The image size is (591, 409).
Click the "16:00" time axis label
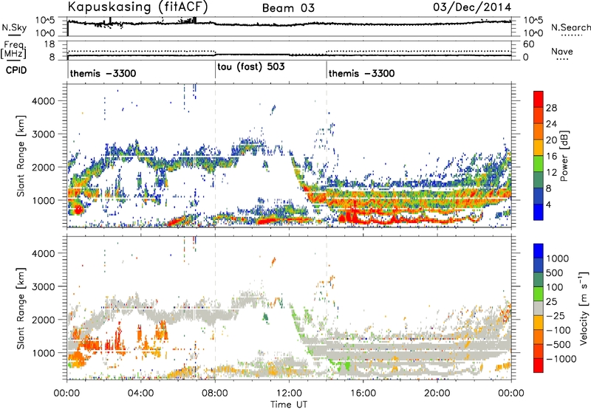[363, 393]
